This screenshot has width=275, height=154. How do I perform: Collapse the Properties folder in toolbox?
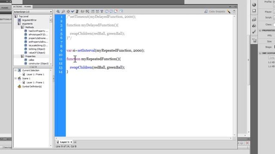coord(22,56)
